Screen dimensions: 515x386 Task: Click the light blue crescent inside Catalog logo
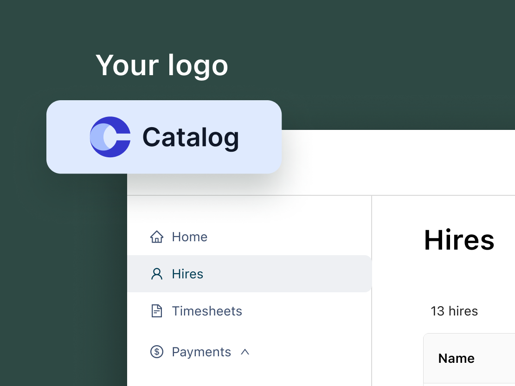(x=97, y=137)
